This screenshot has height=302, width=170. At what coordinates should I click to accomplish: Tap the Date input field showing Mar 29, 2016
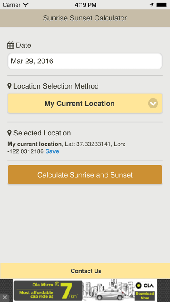85,61
